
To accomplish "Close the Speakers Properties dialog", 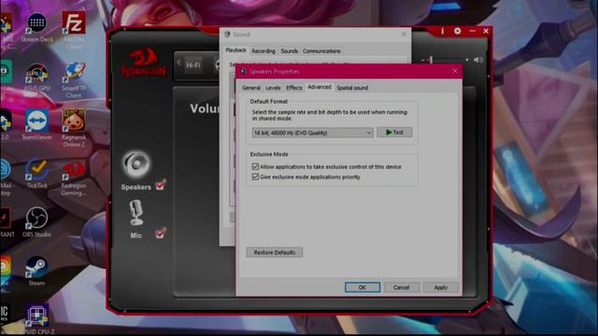I will (x=455, y=71).
